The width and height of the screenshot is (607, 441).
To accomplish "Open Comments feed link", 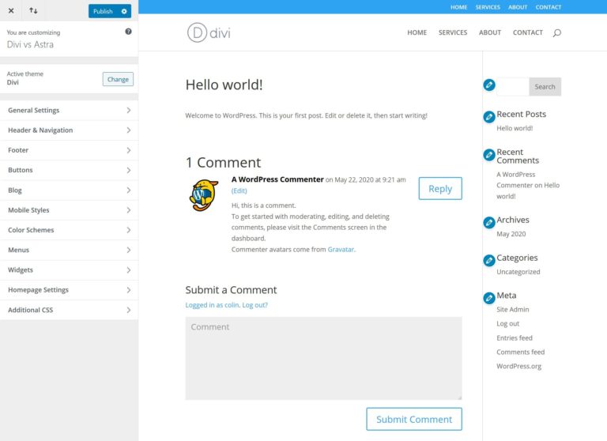I will click(520, 352).
